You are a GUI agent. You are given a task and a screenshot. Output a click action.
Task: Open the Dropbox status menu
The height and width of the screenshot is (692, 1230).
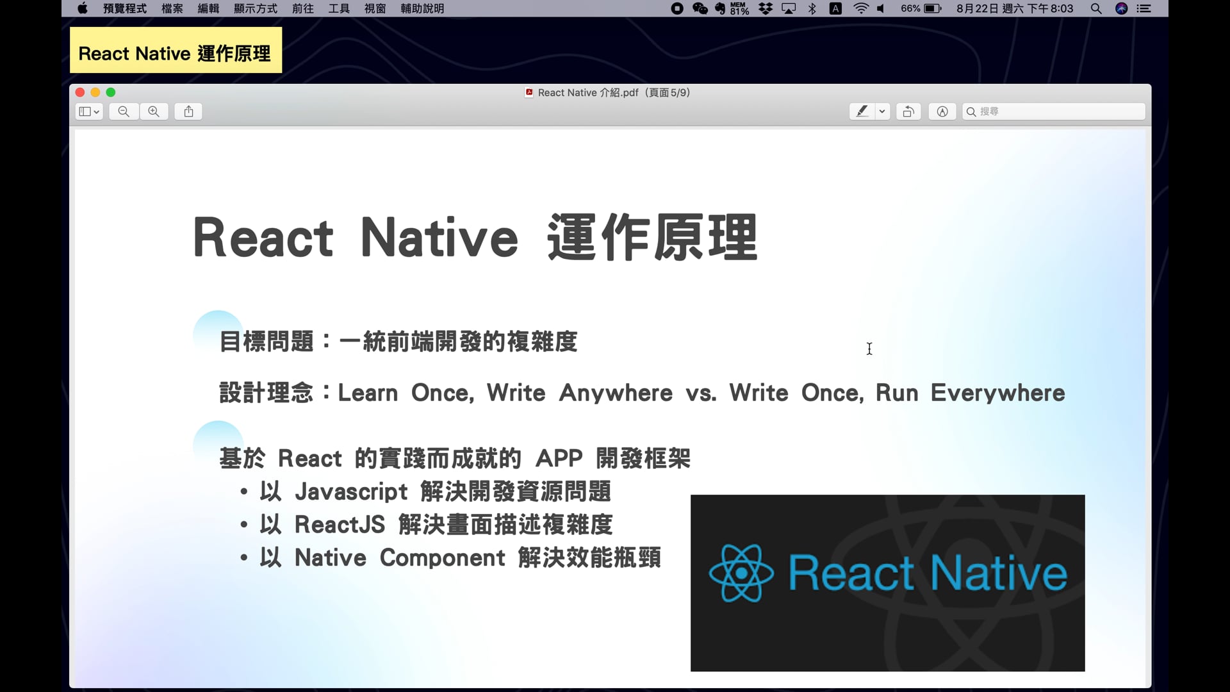click(766, 8)
